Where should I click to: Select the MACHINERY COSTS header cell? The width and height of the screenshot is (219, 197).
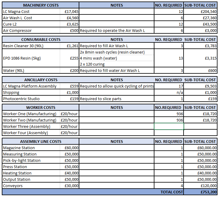click(x=41, y=5)
